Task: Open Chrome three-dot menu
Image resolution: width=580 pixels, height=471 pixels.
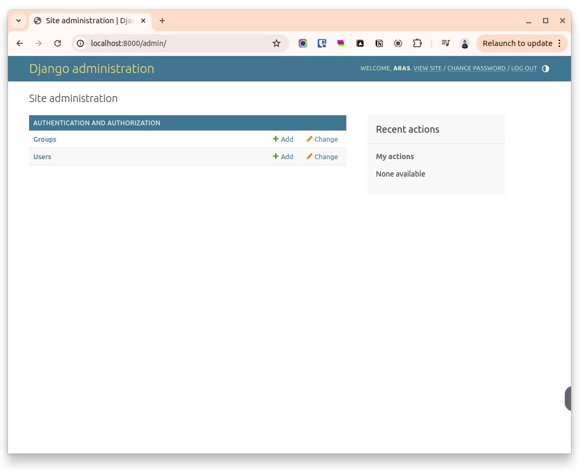Action: [x=560, y=43]
